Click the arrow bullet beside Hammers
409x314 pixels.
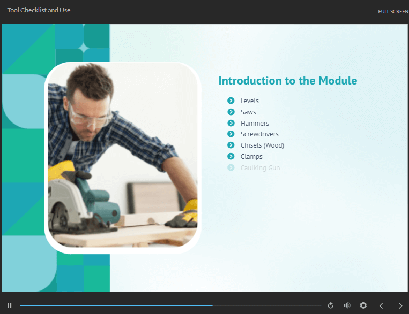coord(231,123)
